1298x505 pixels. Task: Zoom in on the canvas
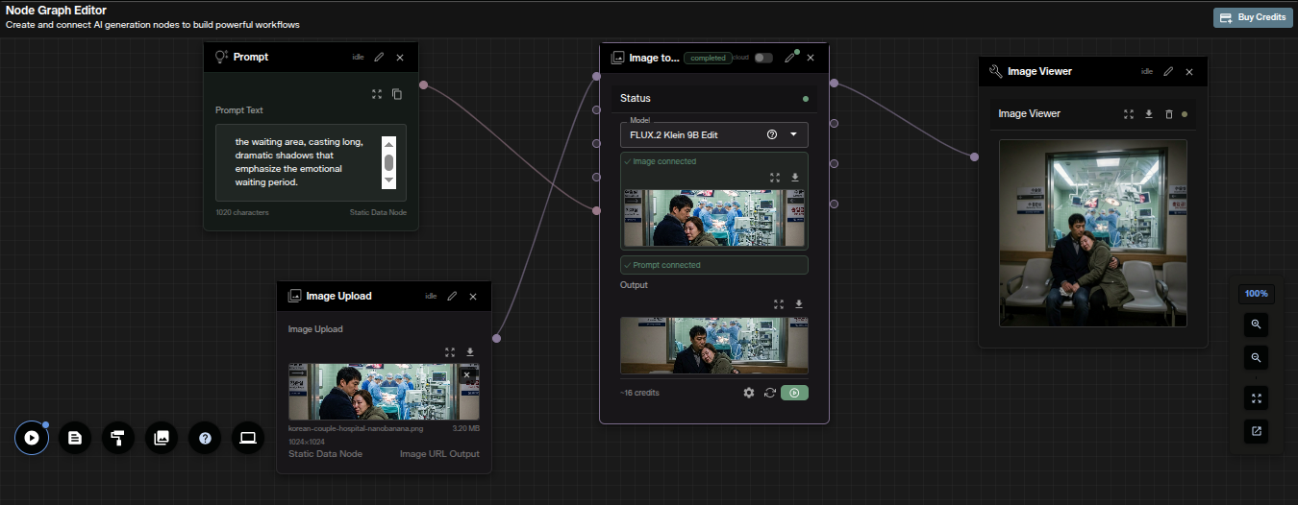coord(1256,325)
